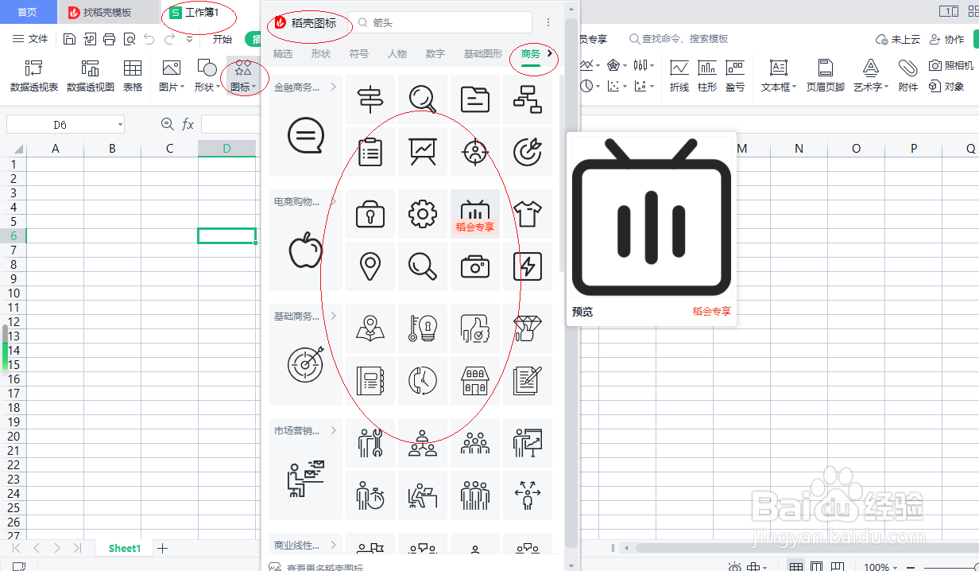Show more icon category tabs arrow
Viewport: 979px width, 571px height.
550,53
